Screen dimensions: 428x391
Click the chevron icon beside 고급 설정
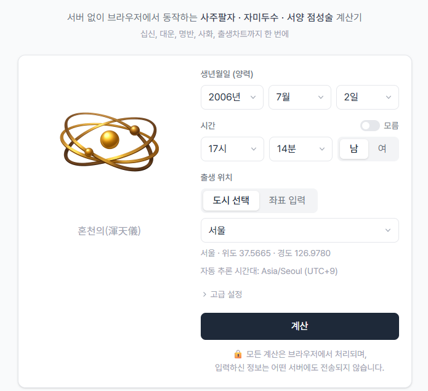click(x=204, y=294)
